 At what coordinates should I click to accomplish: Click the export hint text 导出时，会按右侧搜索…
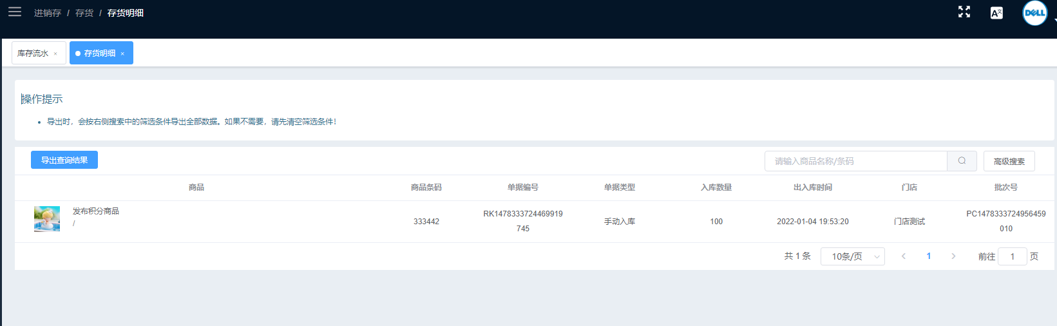[x=191, y=122]
